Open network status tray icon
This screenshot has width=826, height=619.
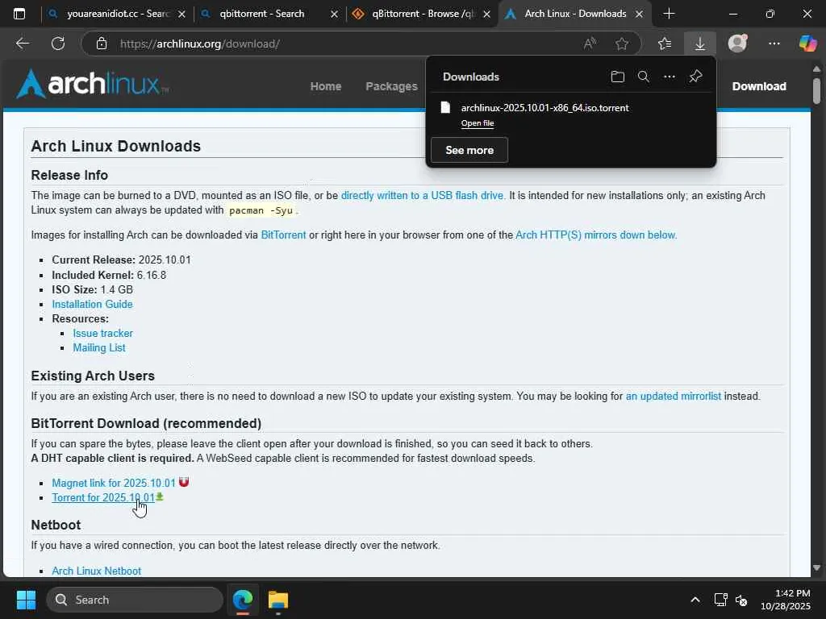point(720,600)
